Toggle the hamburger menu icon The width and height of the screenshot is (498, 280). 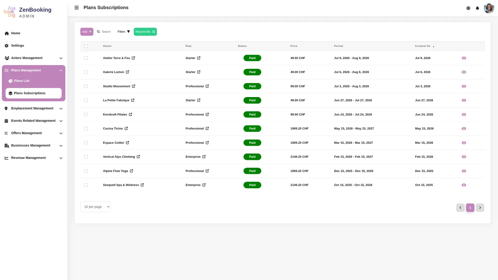click(x=77, y=7)
